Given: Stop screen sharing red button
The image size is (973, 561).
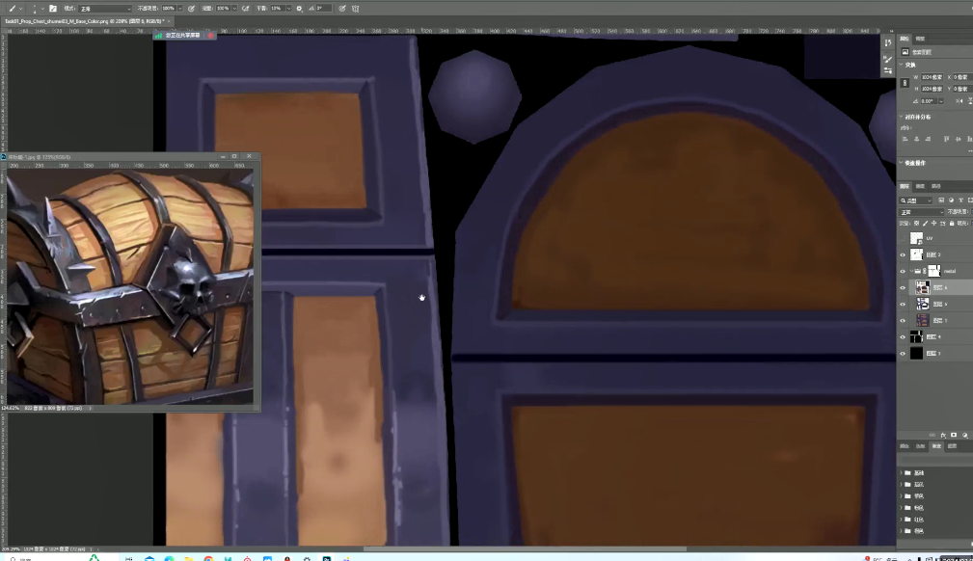Looking at the screenshot, I should pos(211,36).
